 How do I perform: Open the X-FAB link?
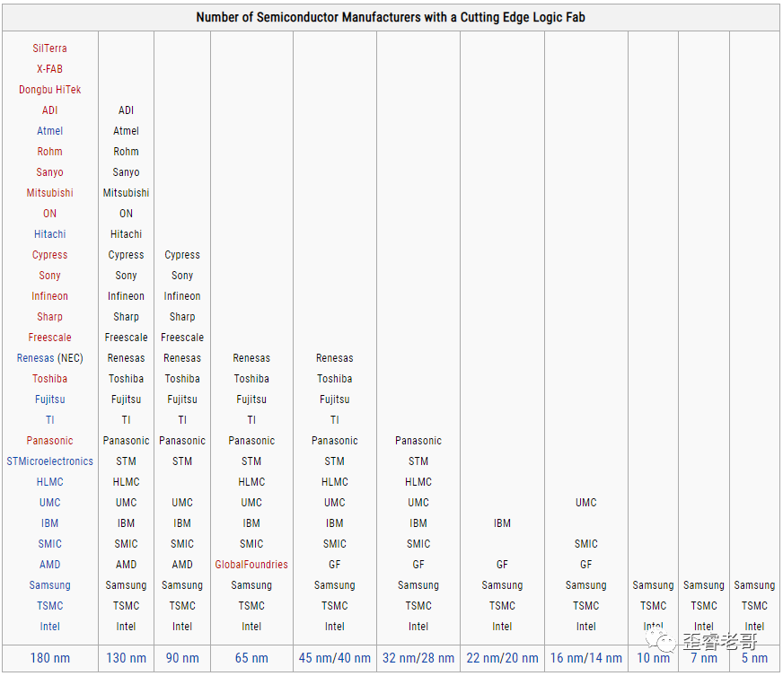coord(50,69)
